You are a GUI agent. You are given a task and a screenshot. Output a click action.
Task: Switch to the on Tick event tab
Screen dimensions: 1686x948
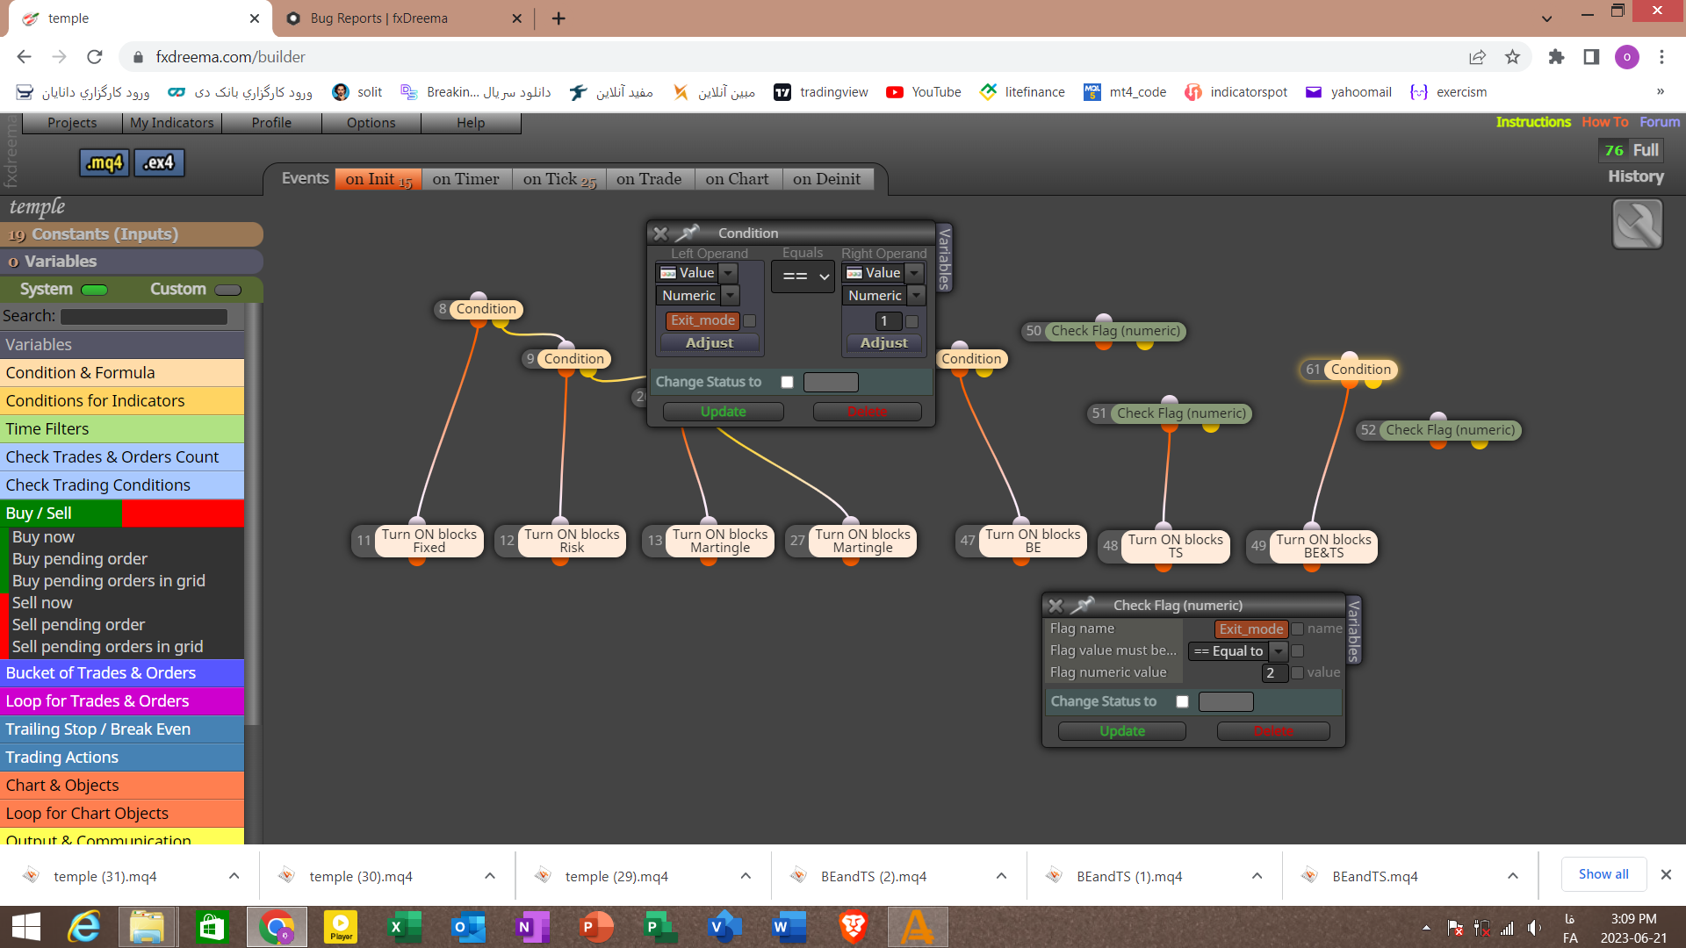pyautogui.click(x=559, y=179)
